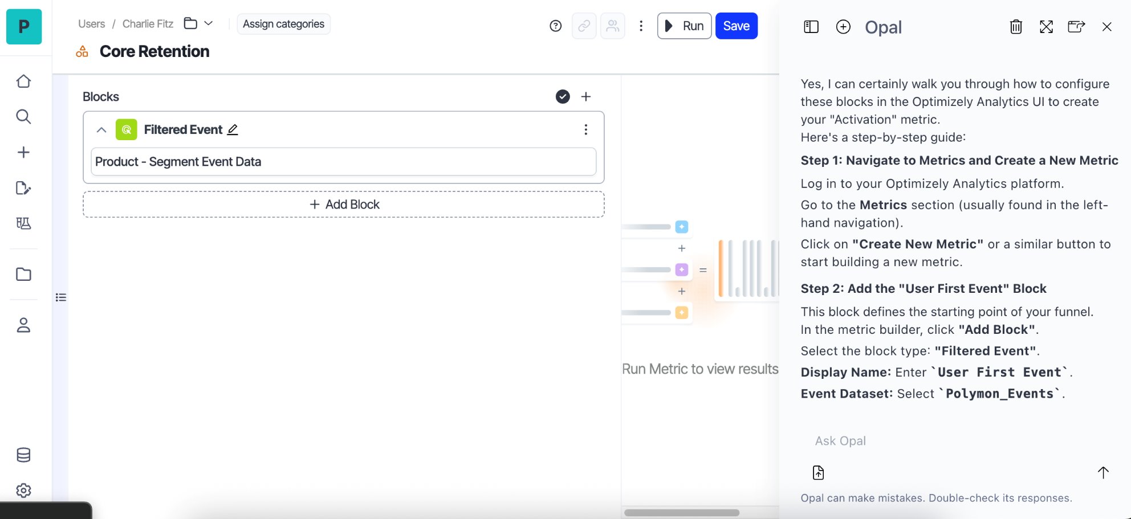This screenshot has height=519, width=1131.
Task: Click Add Block under the Filtered Event
Action: (343, 204)
